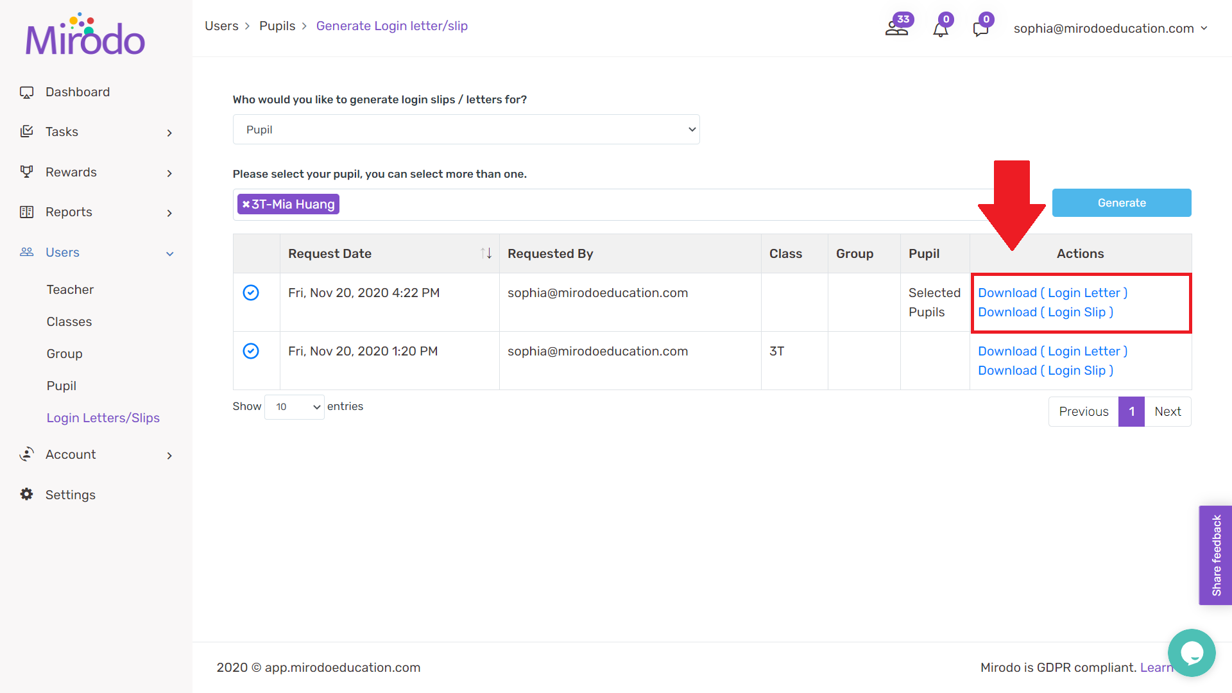Change the show 10 entries dropdown

pos(295,407)
